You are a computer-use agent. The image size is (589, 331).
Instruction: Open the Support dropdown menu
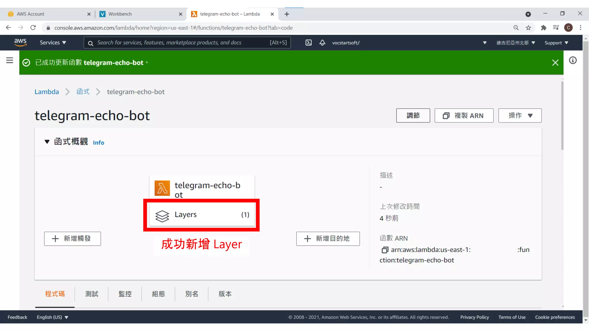click(x=556, y=43)
